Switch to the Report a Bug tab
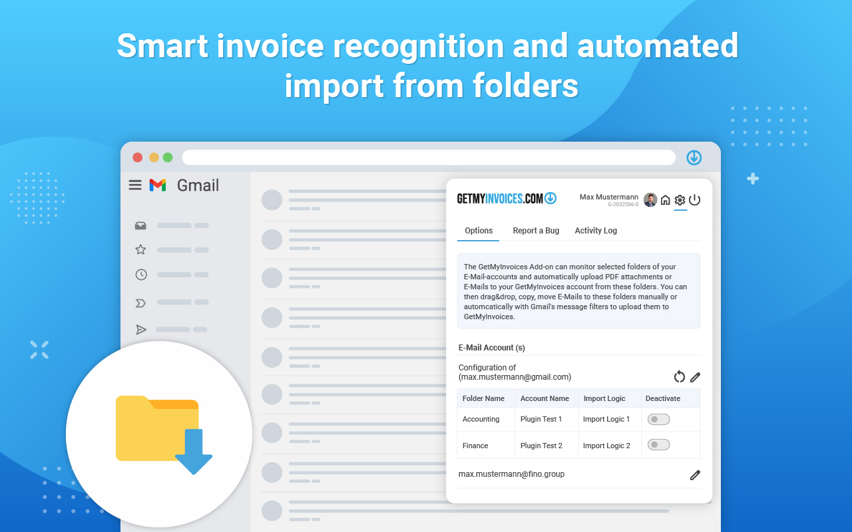 pyautogui.click(x=536, y=231)
